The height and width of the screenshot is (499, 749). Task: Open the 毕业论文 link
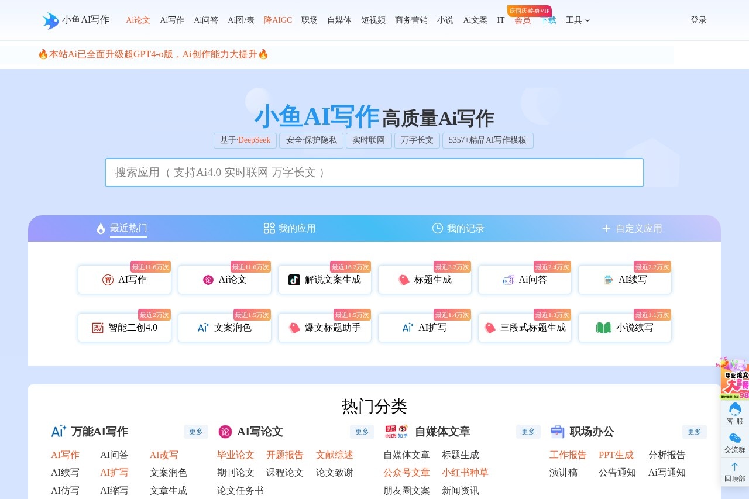click(x=236, y=455)
